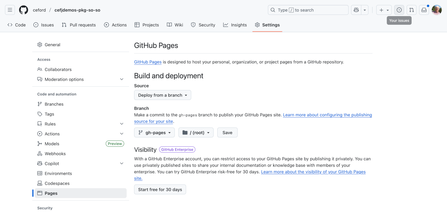The height and width of the screenshot is (212, 447).
Task: Open the 'Deploy from a branch' source dropdown
Action: point(163,95)
